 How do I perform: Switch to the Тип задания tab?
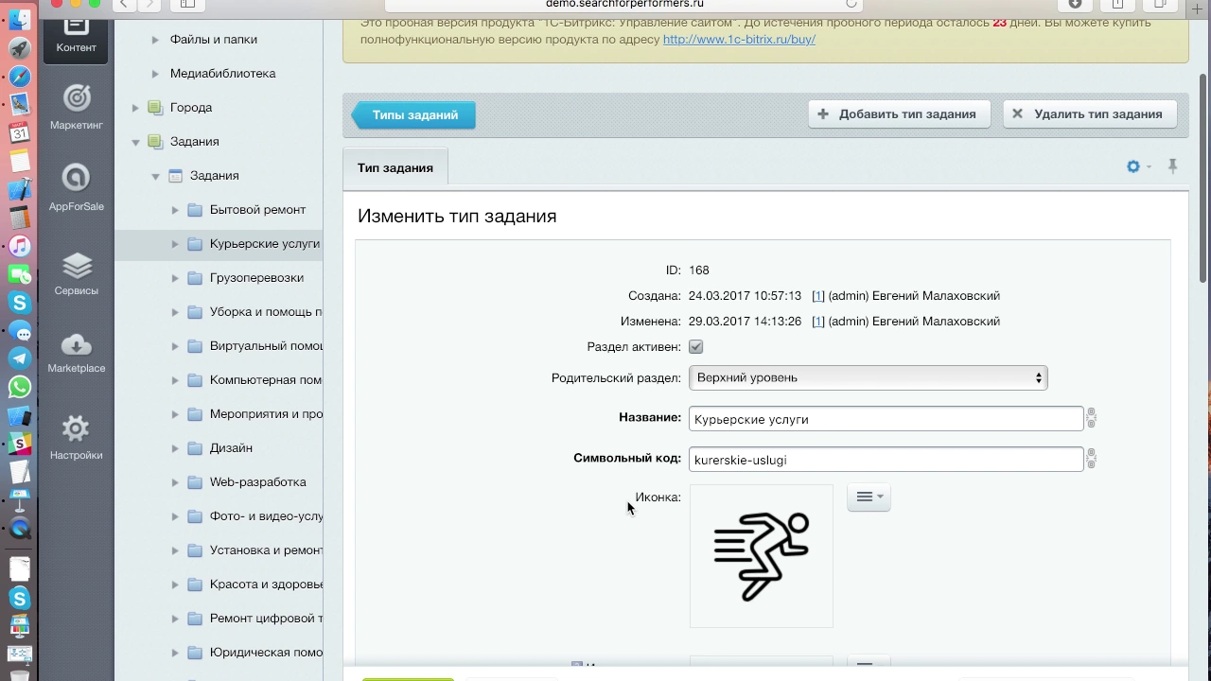(x=395, y=167)
